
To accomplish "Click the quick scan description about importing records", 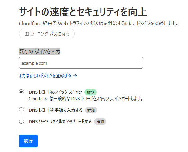I will pos(86,99).
